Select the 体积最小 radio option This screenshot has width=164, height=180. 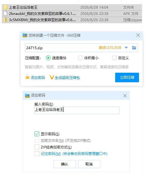[x=80, y=58]
